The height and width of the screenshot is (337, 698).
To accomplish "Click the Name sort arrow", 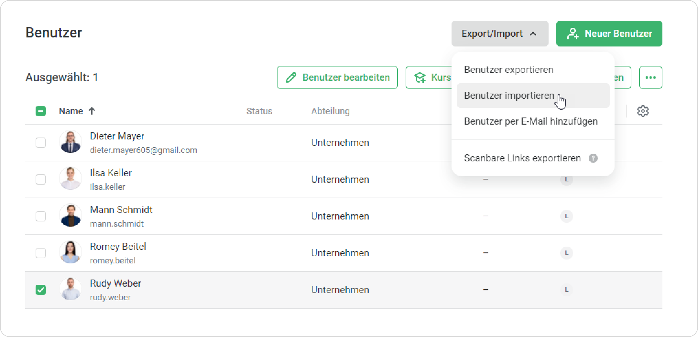I will tap(92, 111).
